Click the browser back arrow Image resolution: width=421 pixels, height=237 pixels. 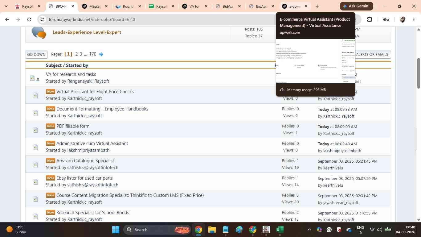click(7, 19)
